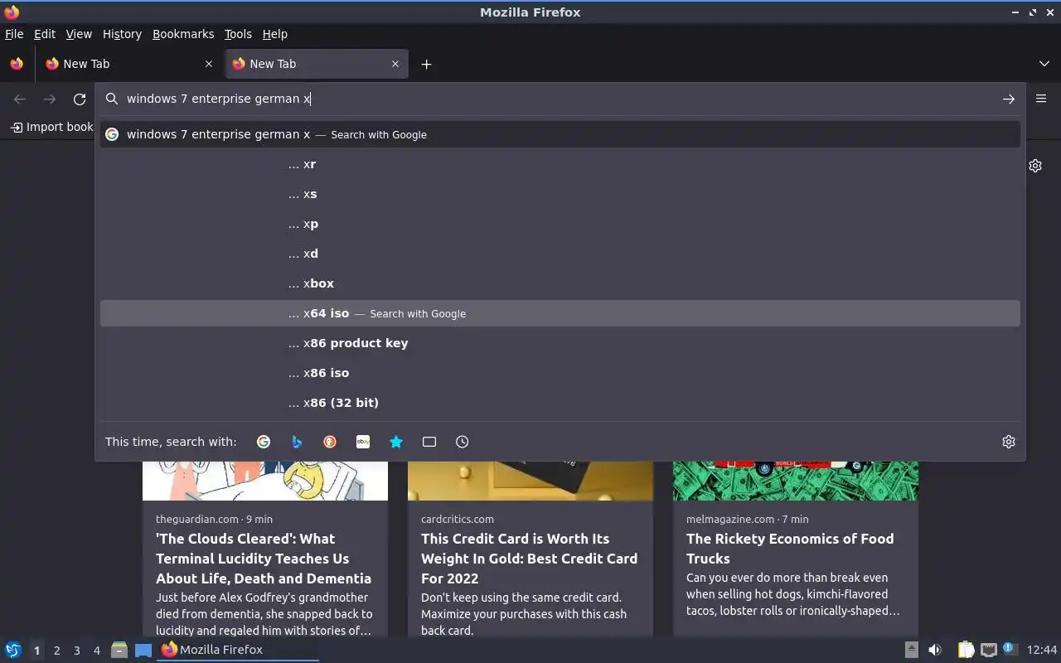This screenshot has height=663, width=1061.
Task: Search with Google one-off icon
Action: coord(264,442)
